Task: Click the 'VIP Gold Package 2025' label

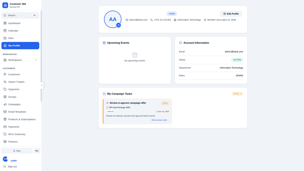Action: (x=119, y=107)
